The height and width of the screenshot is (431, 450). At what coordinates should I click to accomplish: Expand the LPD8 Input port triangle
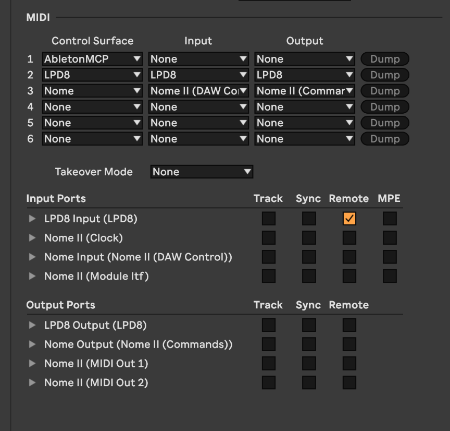(x=33, y=219)
